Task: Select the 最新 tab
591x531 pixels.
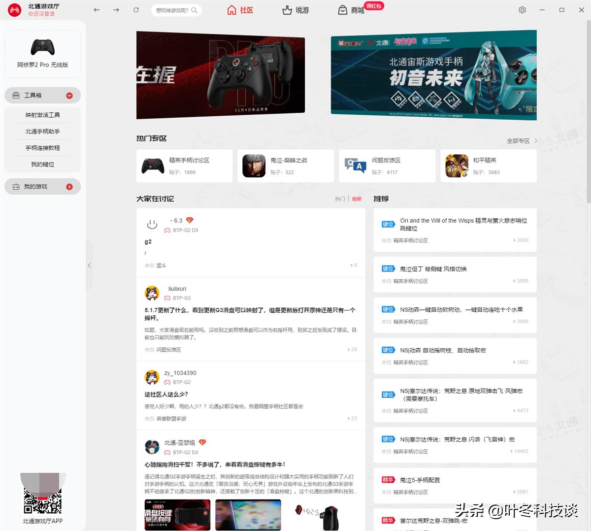Action: click(x=357, y=199)
